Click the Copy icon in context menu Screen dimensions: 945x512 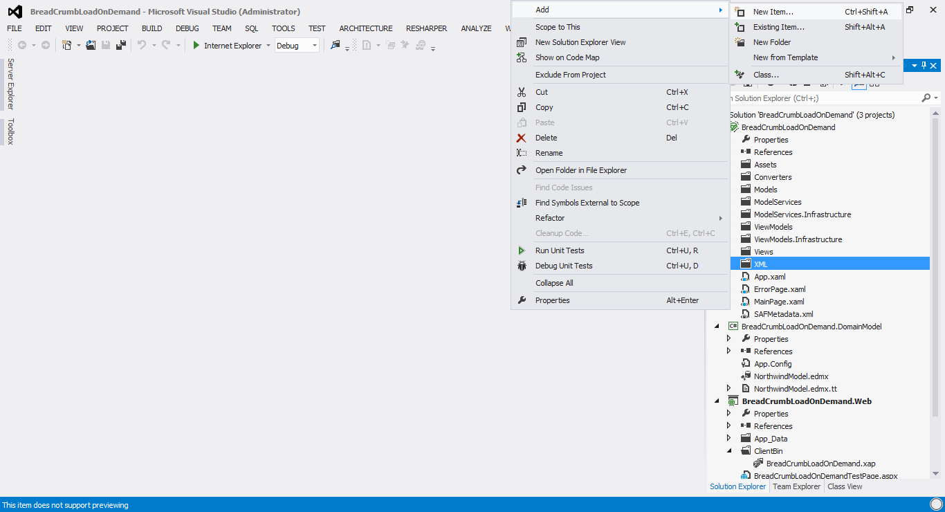point(522,107)
